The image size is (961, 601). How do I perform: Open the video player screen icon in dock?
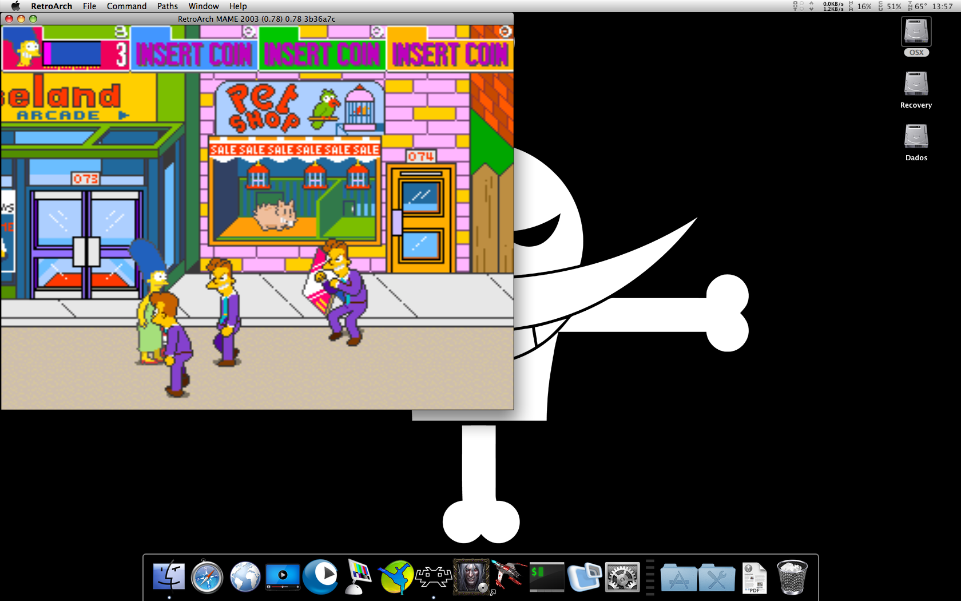click(x=283, y=576)
